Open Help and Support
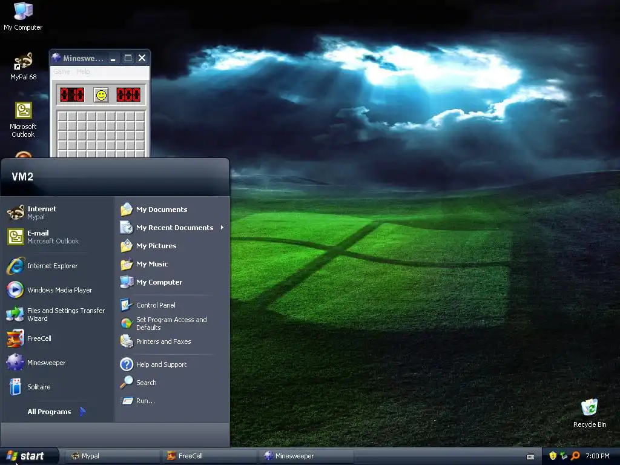Viewport: 620px width, 465px height. [172, 364]
